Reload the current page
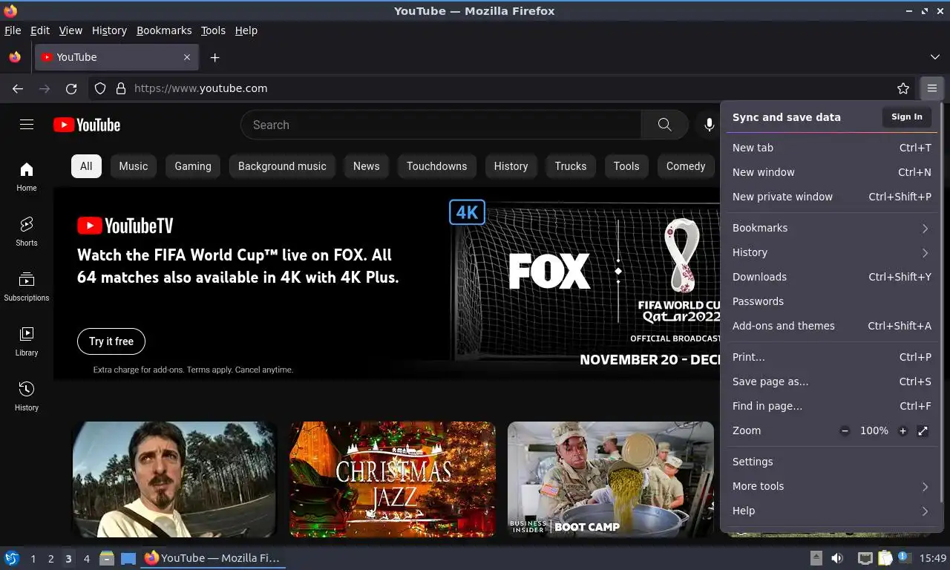Image resolution: width=950 pixels, height=570 pixels. (x=71, y=88)
